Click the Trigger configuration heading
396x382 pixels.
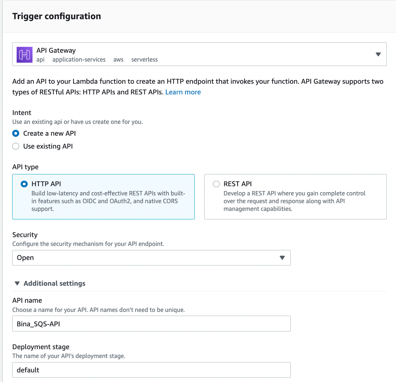tap(57, 16)
